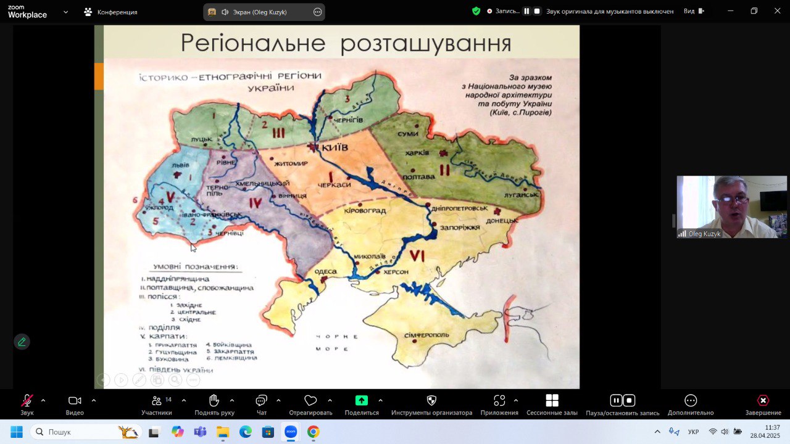Open the Чат chat panel
Screen dimensions: 790x444
(x=261, y=401)
